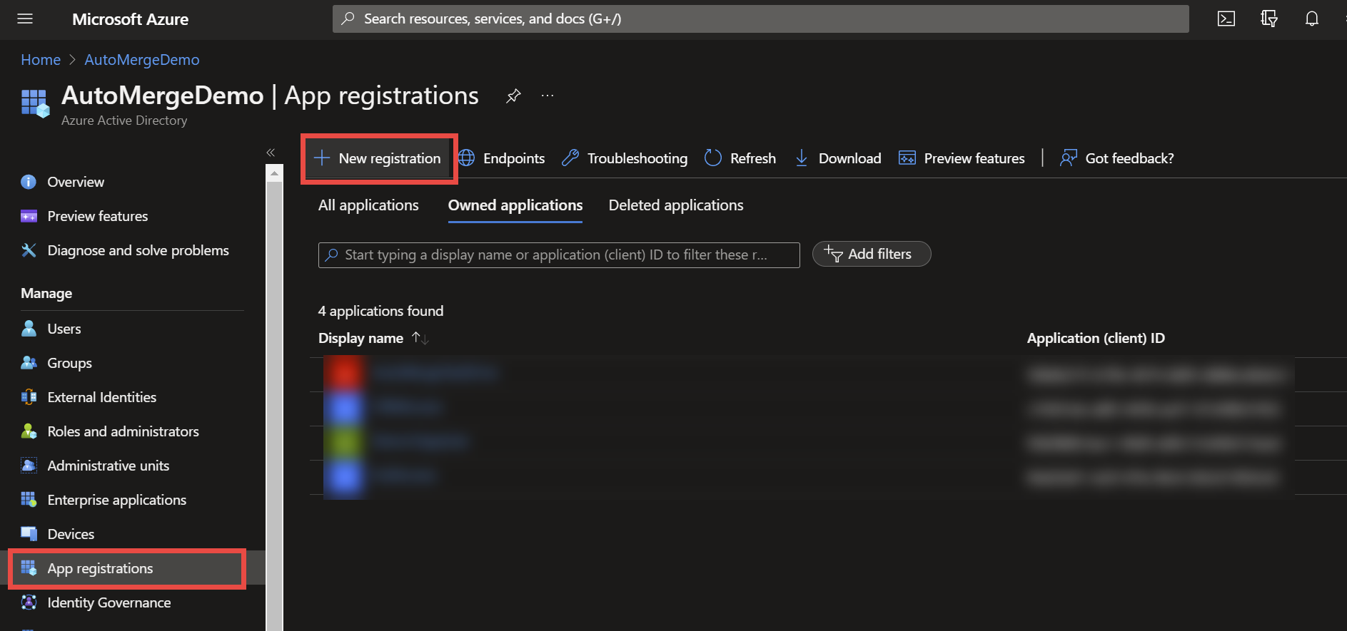
Task: Switch to the All applications tab
Action: pyautogui.click(x=368, y=205)
